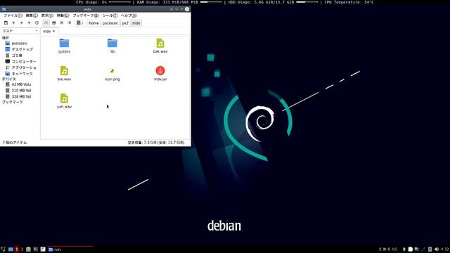The width and height of the screenshot is (450, 253).
Task: Select the lib folder
Action: pos(112,46)
